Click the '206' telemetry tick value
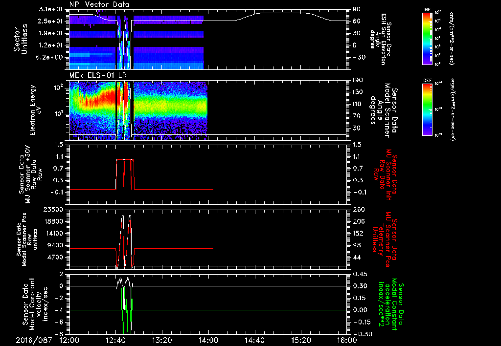The image size is (501, 346). coord(359,221)
